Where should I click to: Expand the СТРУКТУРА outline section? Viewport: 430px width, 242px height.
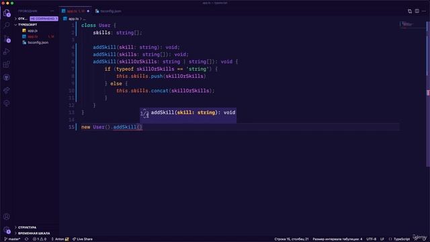click(x=27, y=227)
